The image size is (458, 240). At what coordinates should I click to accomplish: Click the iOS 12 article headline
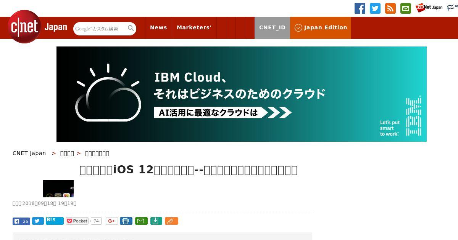189,170
